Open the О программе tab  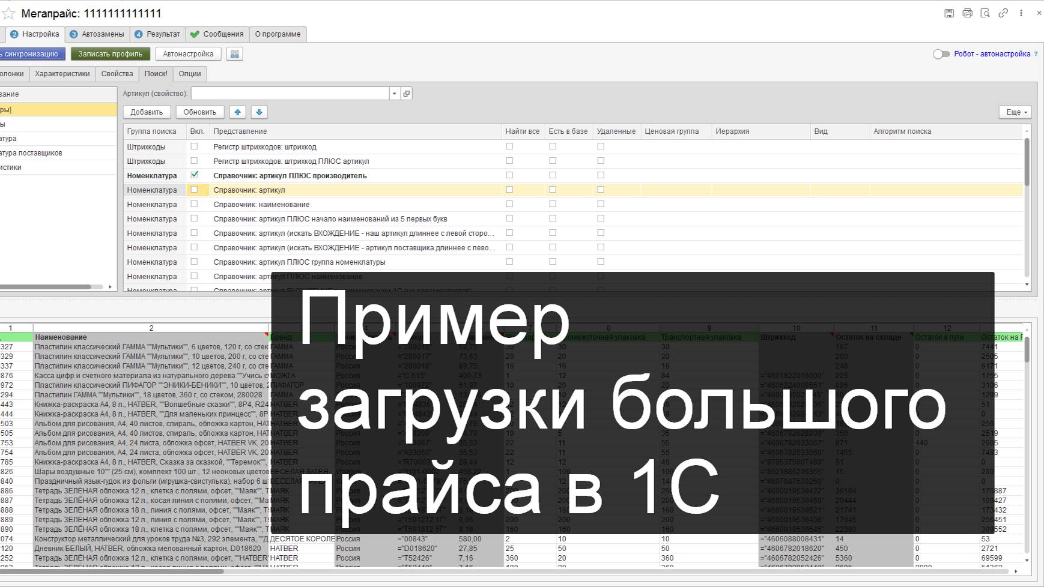278,34
